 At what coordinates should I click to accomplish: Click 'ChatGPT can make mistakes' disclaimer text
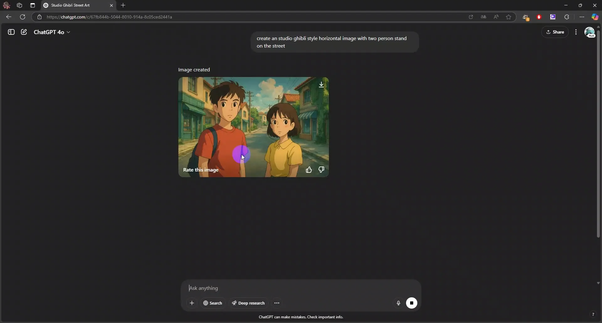click(x=301, y=317)
